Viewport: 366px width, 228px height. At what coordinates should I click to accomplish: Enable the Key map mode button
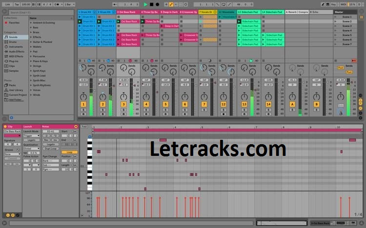[334, 4]
